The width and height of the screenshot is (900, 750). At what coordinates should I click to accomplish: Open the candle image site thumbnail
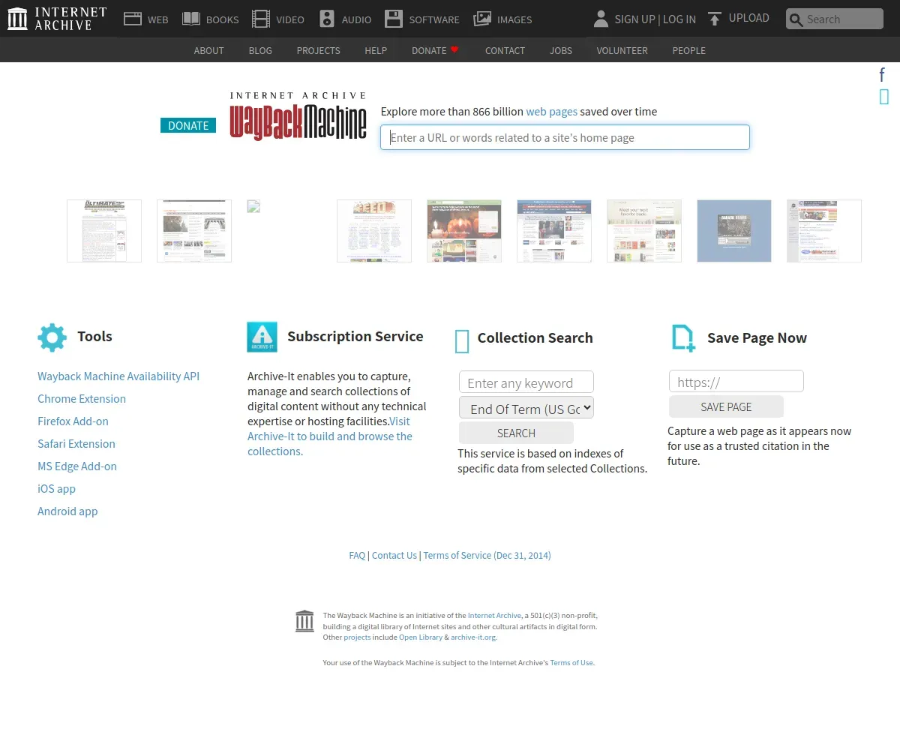click(464, 231)
